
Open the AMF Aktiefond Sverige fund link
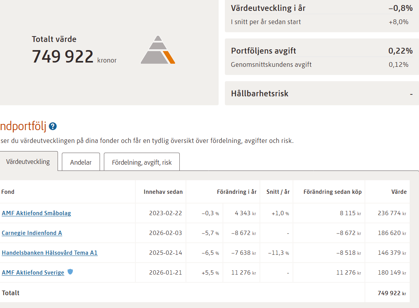coord(33,273)
